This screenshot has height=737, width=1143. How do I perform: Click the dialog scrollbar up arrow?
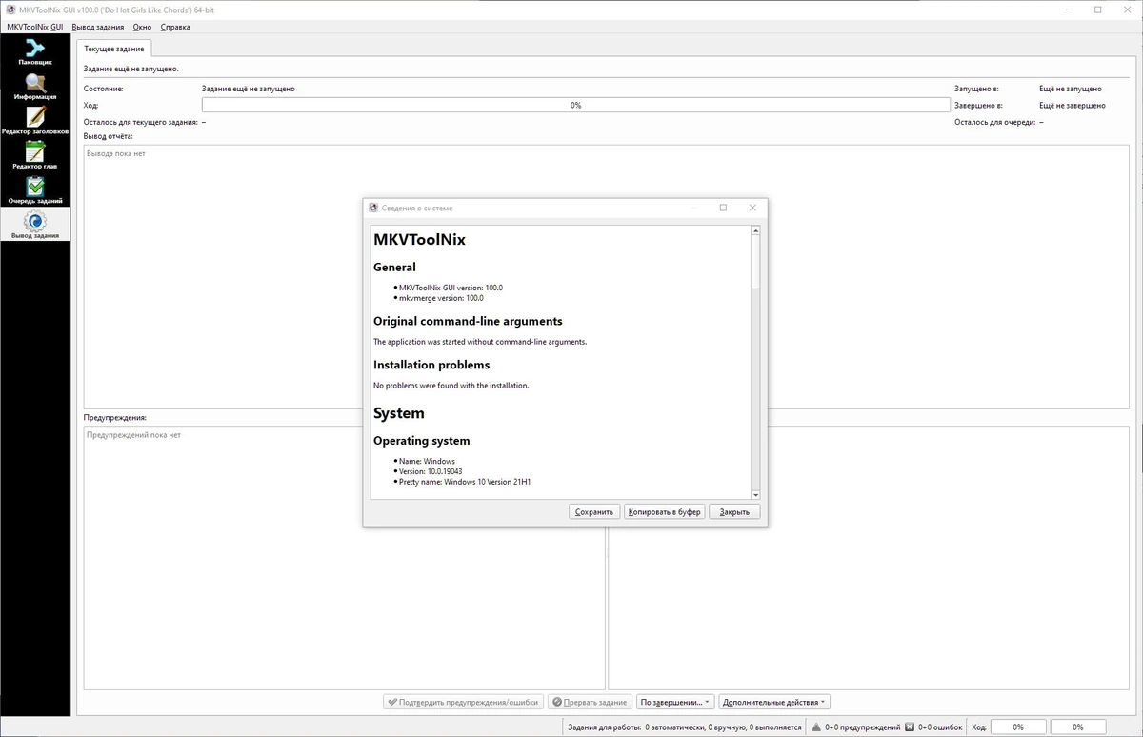click(756, 230)
